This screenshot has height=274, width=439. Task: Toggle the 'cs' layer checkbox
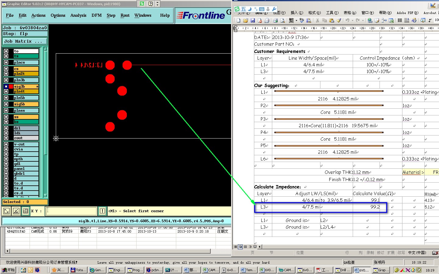6,69
